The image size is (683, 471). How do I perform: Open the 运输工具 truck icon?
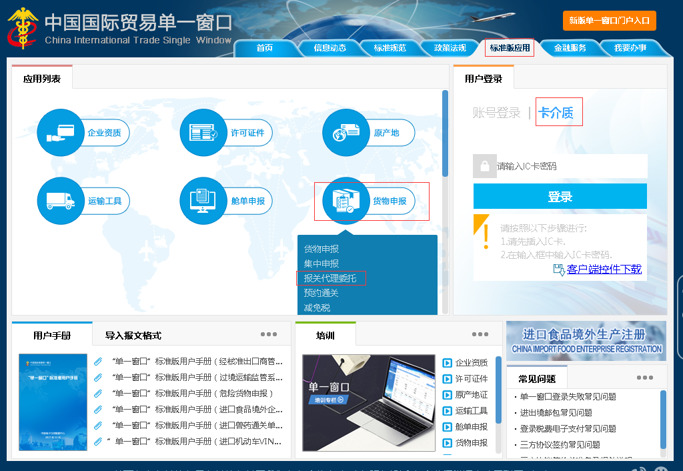tap(61, 201)
